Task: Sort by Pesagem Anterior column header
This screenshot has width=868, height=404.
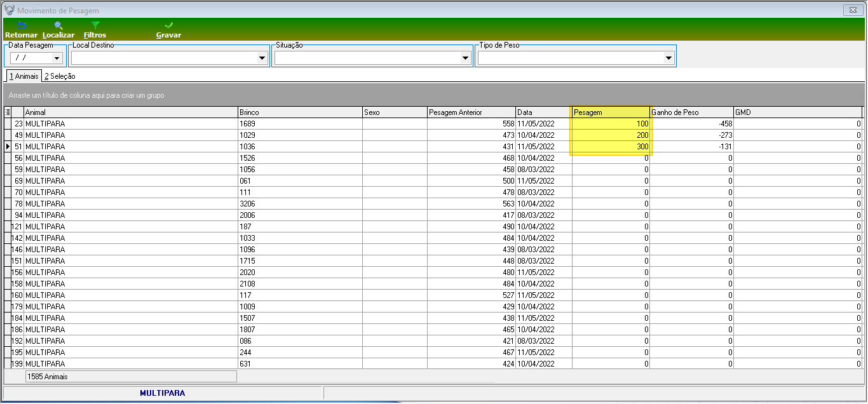Action: click(x=471, y=112)
